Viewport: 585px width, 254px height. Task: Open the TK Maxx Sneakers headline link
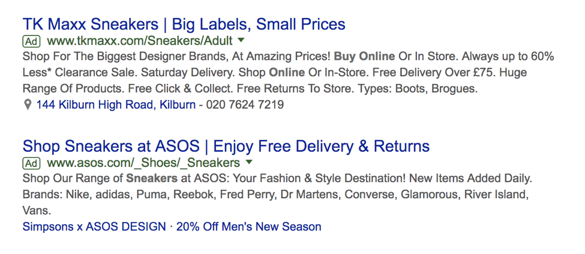184,25
